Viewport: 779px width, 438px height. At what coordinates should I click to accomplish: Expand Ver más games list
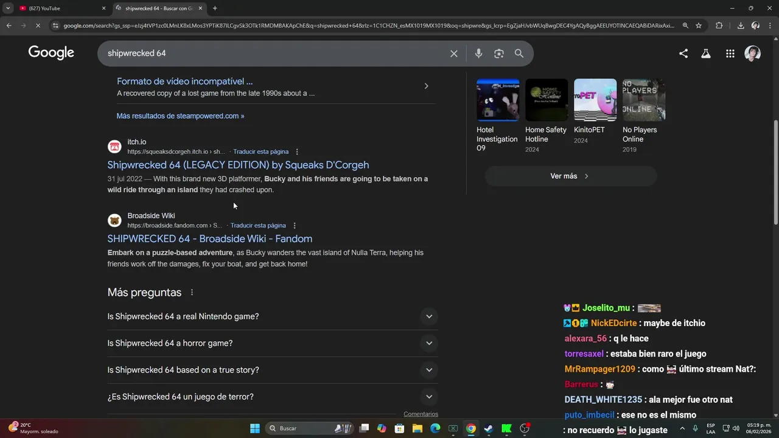click(x=570, y=176)
